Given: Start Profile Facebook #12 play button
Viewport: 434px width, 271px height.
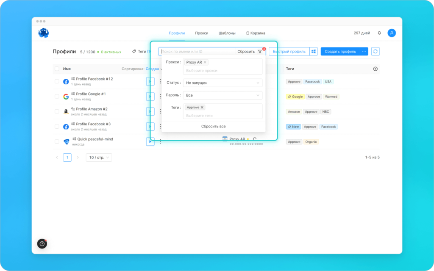Looking at the screenshot, I should (x=150, y=81).
